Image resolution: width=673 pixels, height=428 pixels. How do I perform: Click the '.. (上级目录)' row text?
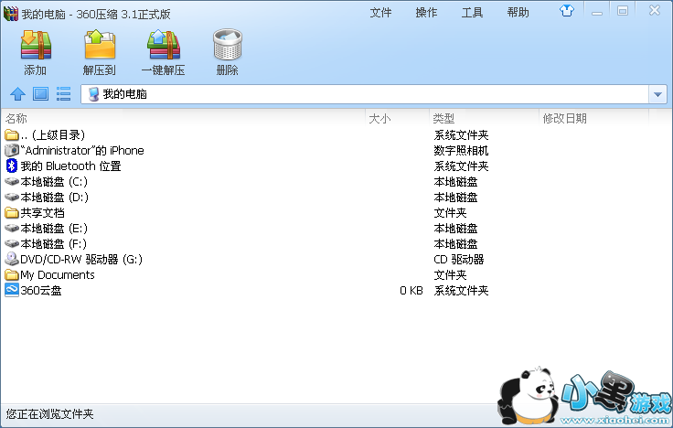pos(53,135)
